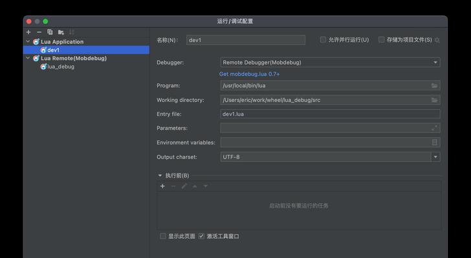The height and width of the screenshot is (258, 471).
Task: Enable 允许并行运行(U) checkbox
Action: pyautogui.click(x=323, y=39)
